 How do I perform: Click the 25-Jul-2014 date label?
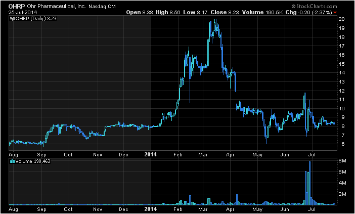[x=23, y=12]
